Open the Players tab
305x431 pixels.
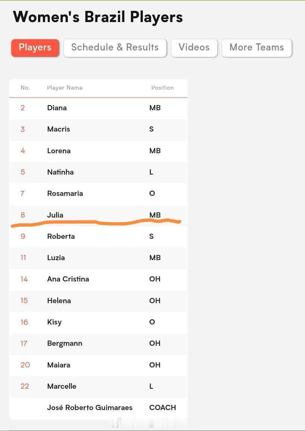pos(35,48)
